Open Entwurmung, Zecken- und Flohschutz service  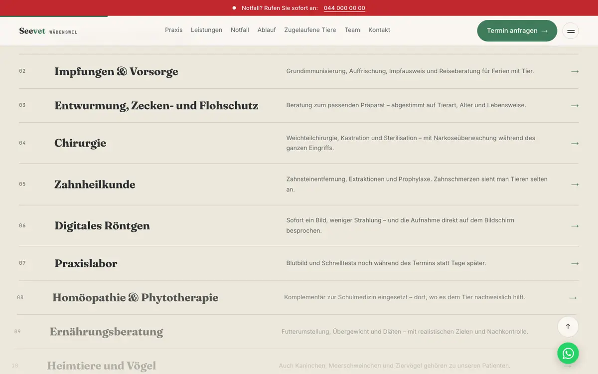pos(156,105)
